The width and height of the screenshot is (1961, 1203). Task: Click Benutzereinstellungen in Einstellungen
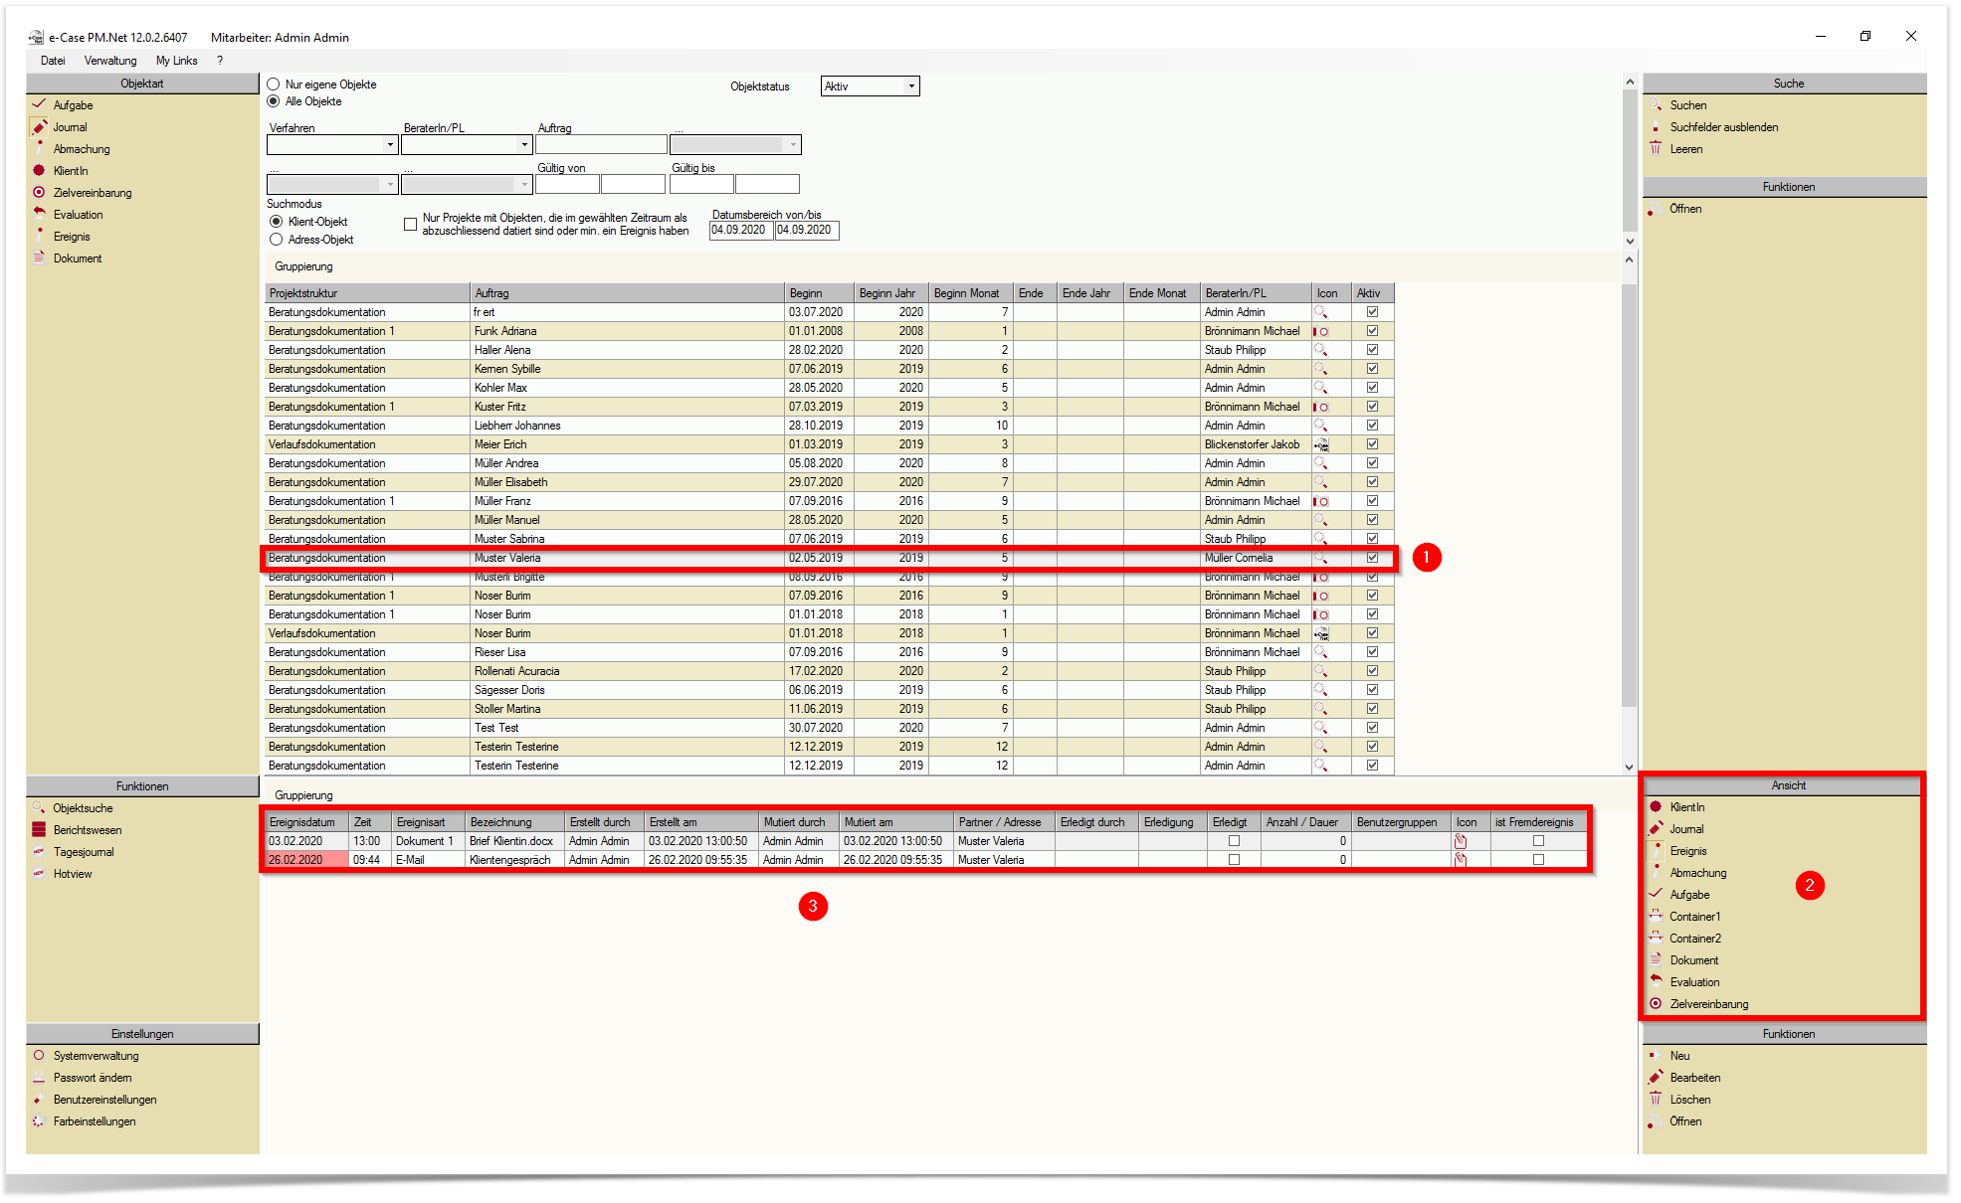coord(104,1099)
